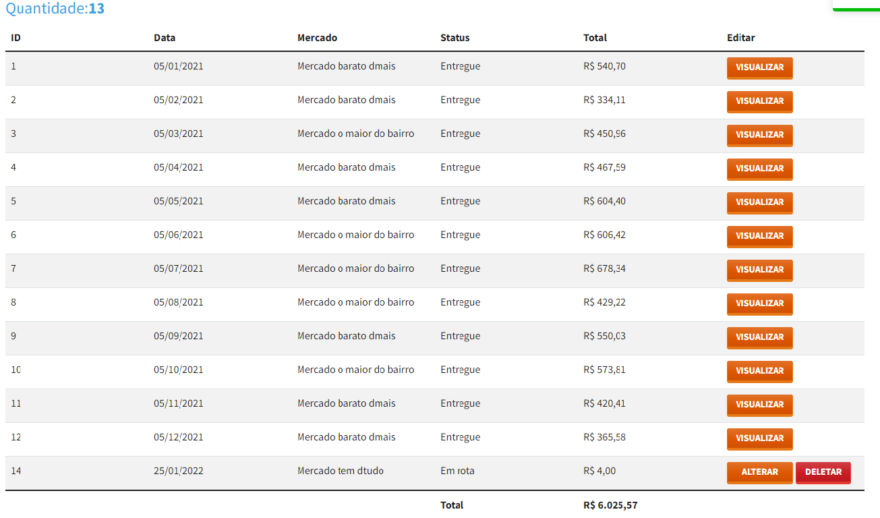
Task: Open VISUALIZAR in the R$ 420,41 row
Action: (x=759, y=405)
